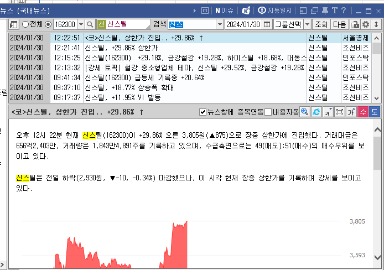Image resolution: width=384 pixels, height=270 pixels.
Task: Click the zoom magnifier plus icon in the article bar
Action: [x=305, y=112]
